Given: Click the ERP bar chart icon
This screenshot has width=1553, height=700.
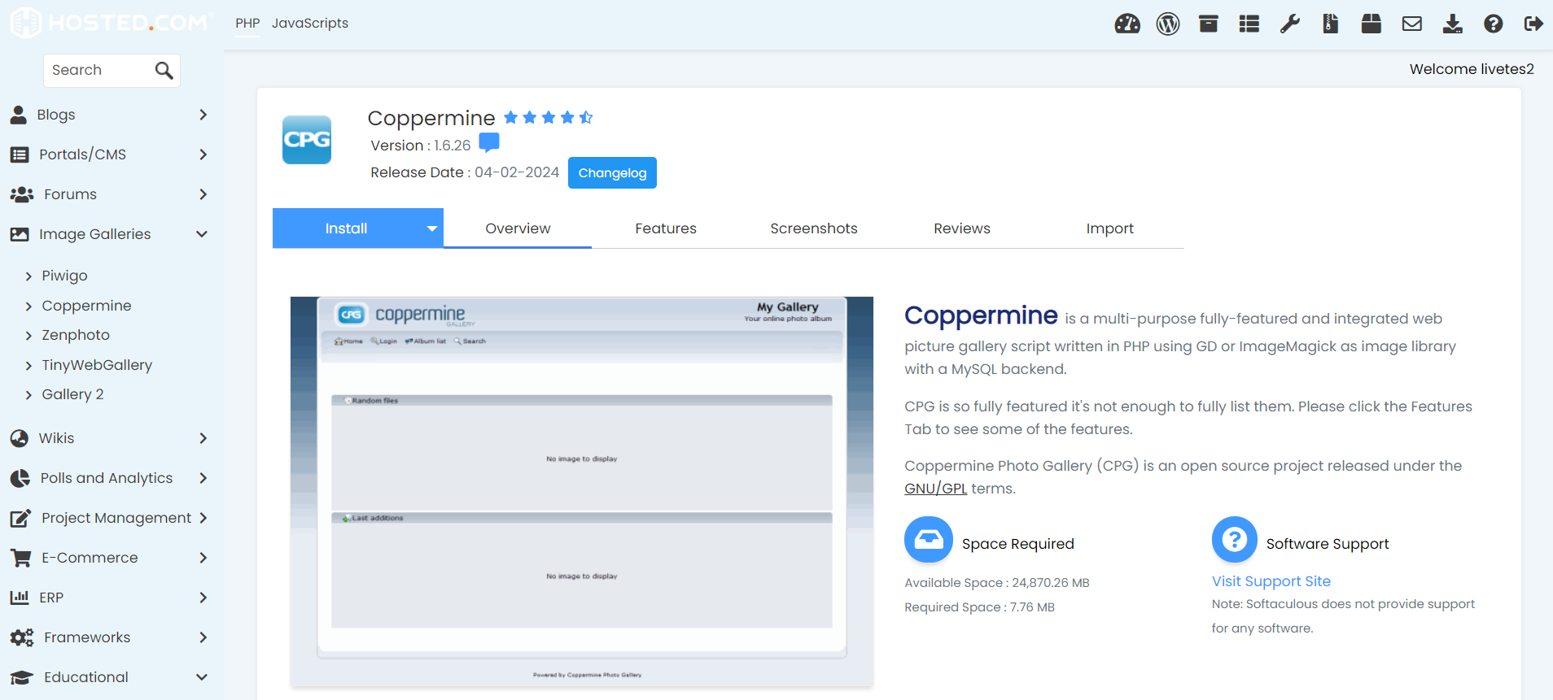Looking at the screenshot, I should pyautogui.click(x=20, y=598).
